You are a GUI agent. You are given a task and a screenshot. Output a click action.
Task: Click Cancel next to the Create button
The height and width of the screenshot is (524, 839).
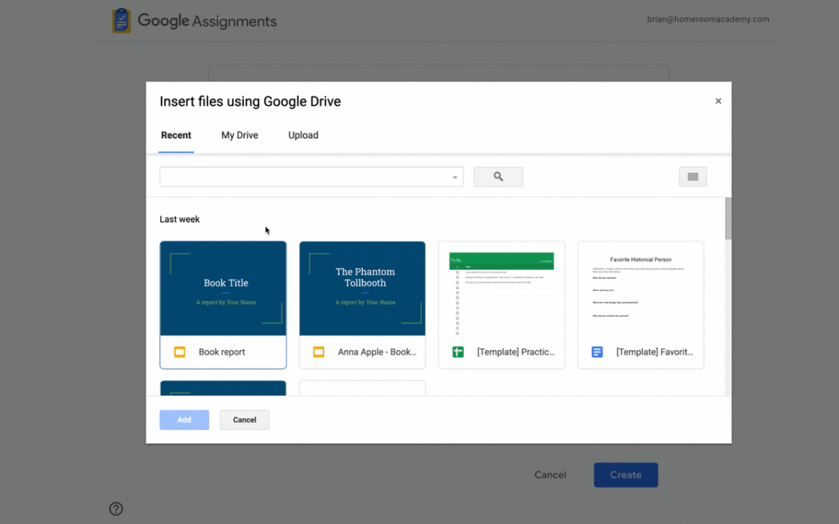[x=550, y=475]
